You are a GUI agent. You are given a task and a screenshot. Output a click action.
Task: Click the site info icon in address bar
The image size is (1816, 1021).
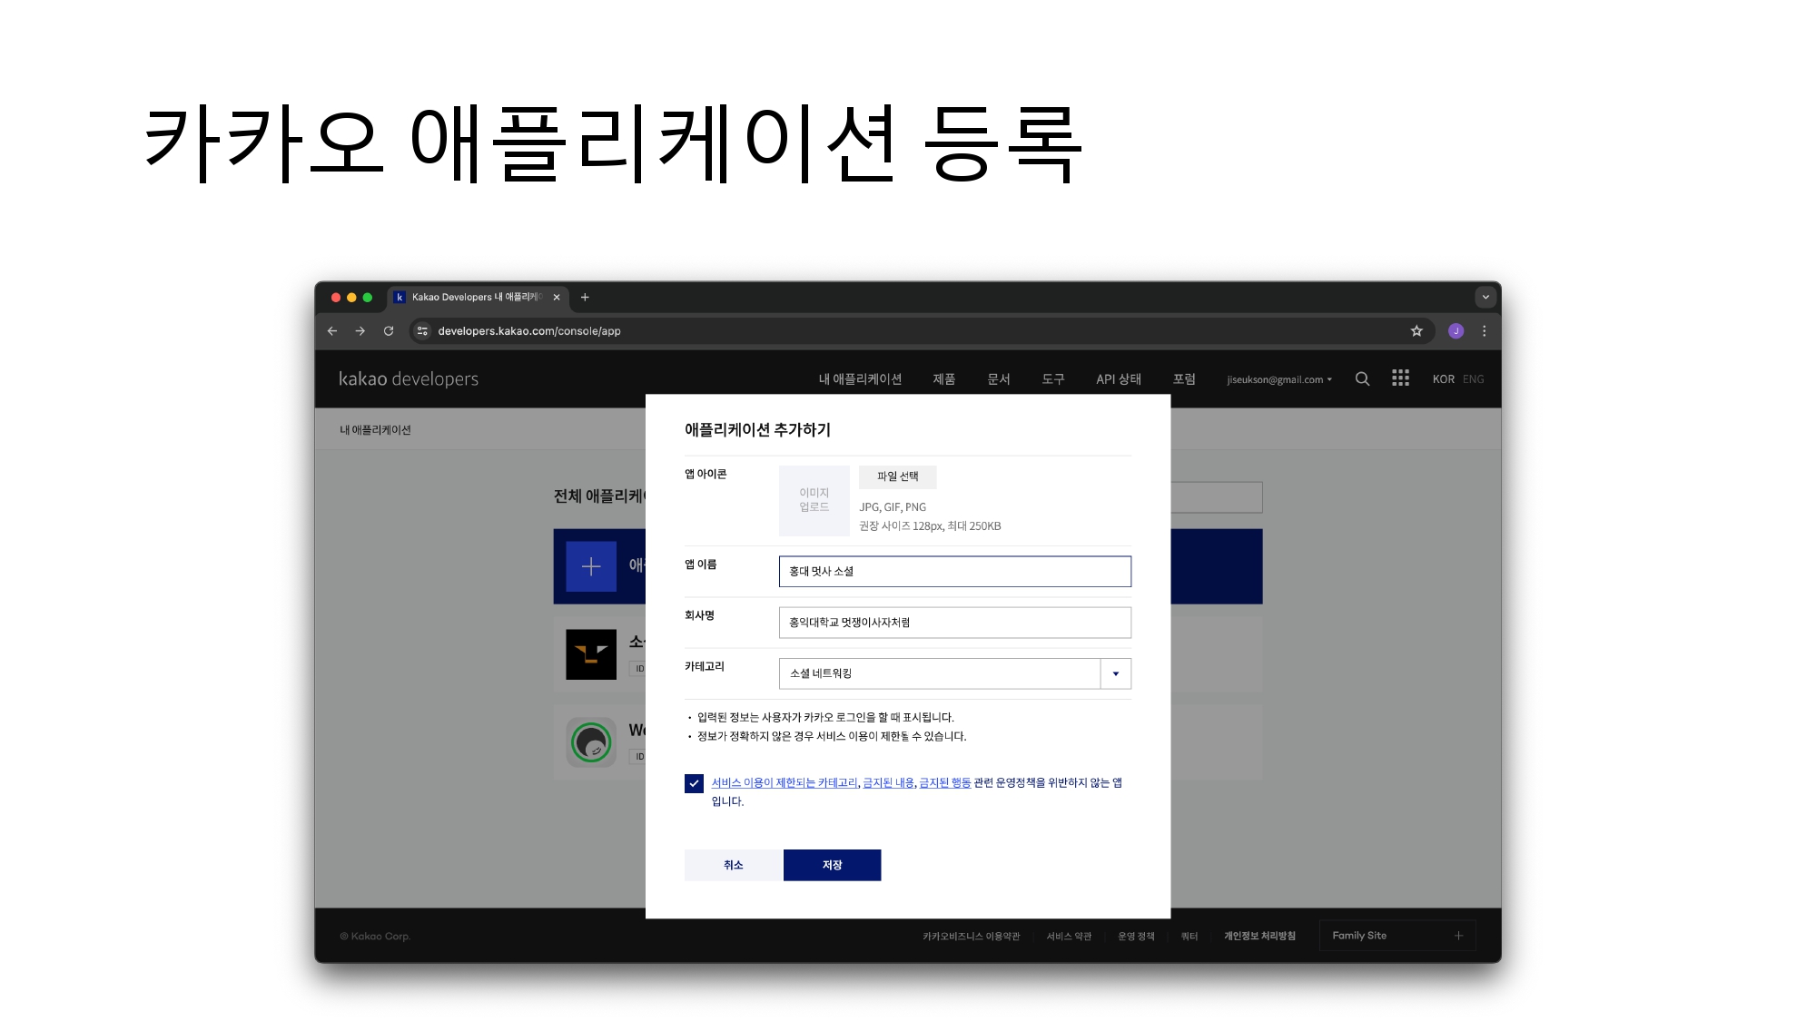[422, 331]
